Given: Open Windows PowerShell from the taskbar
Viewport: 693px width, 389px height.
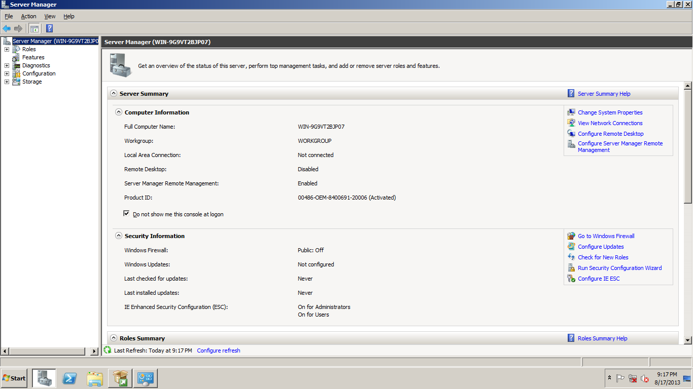Looking at the screenshot, I should pos(70,378).
